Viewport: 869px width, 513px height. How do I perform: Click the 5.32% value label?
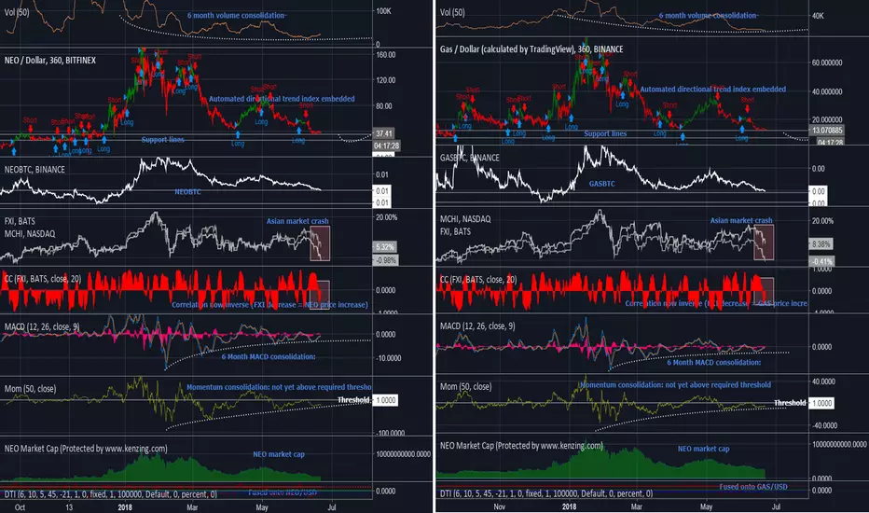click(x=385, y=247)
